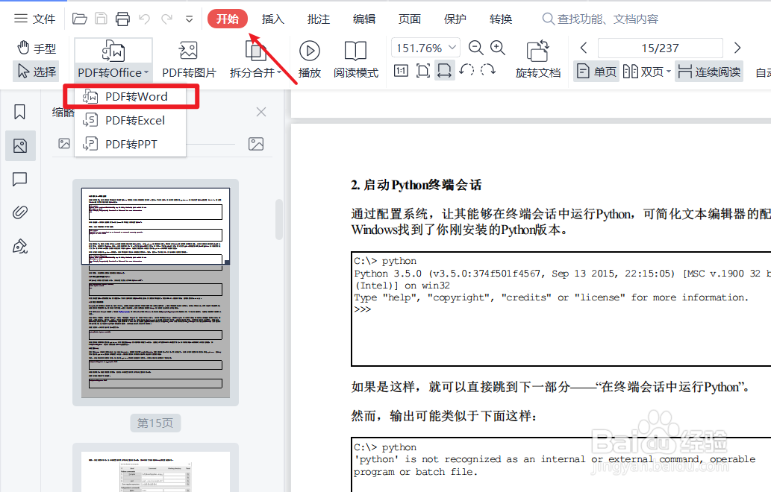The height and width of the screenshot is (492, 771).
Task: Click the 旋转文档 rotate document button
Action: 538,59
